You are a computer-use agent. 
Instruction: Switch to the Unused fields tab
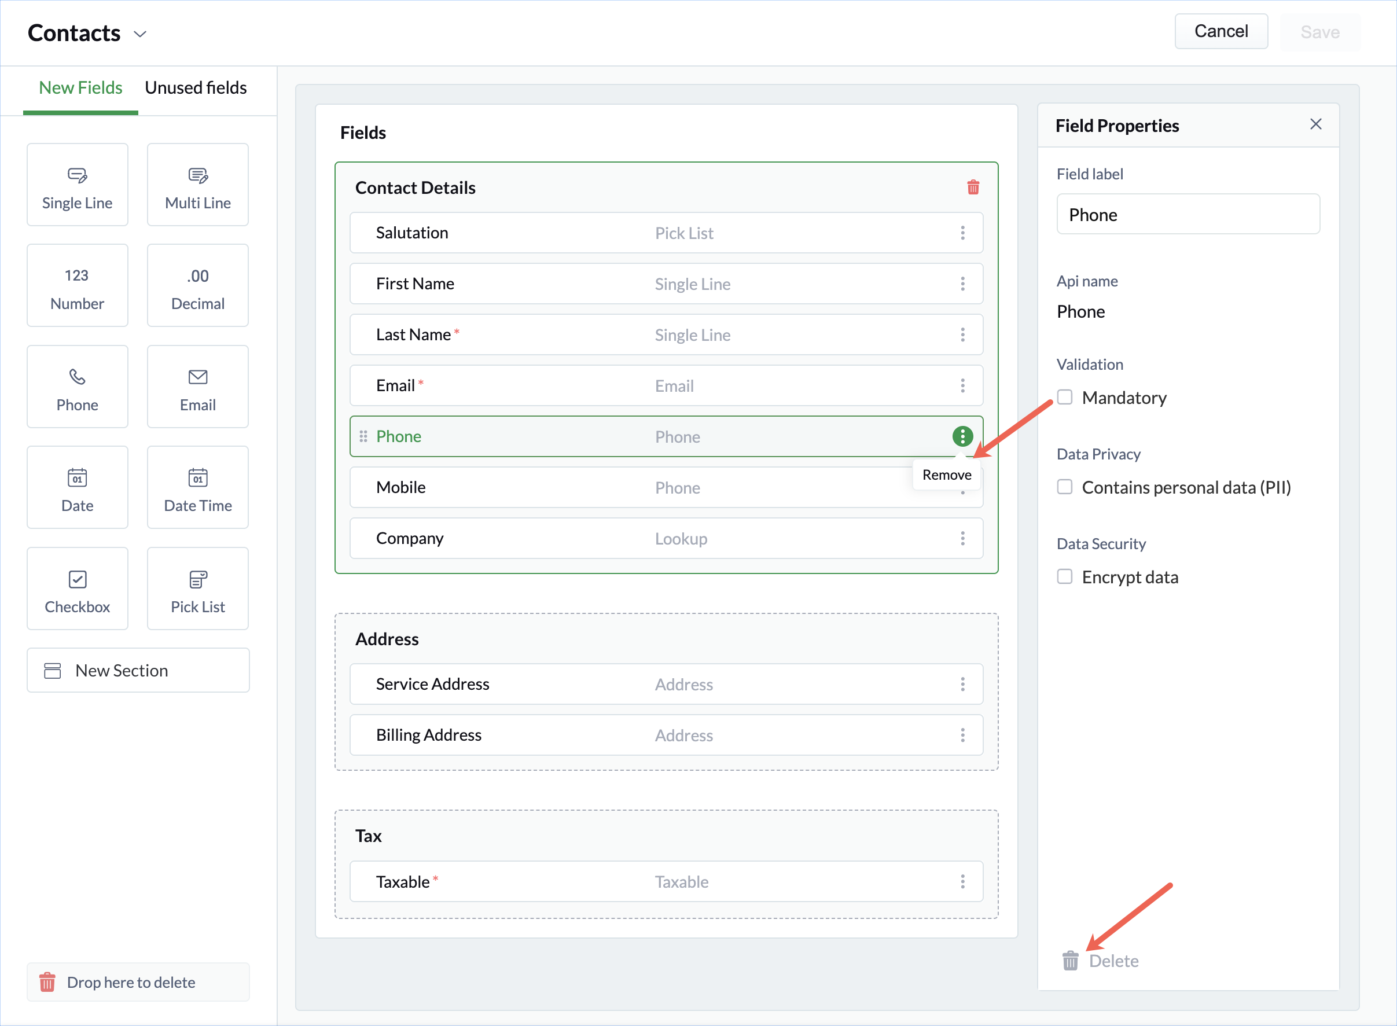pos(196,88)
